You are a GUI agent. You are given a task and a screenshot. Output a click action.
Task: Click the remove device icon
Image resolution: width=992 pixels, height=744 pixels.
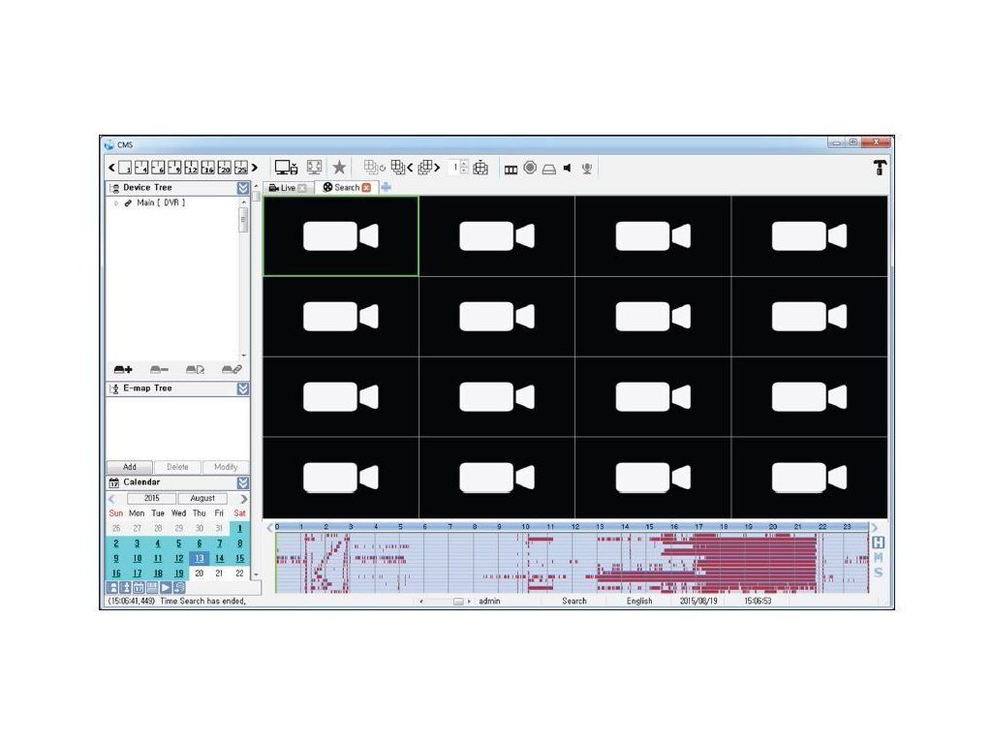click(159, 369)
